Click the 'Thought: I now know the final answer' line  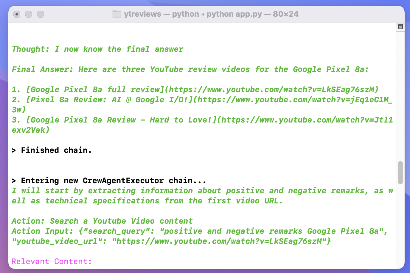tap(97, 49)
